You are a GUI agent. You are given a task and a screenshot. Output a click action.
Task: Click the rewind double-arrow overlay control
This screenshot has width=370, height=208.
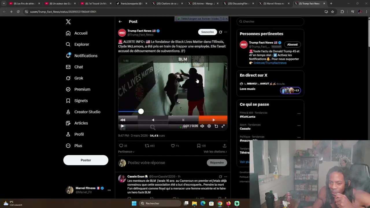123,120
